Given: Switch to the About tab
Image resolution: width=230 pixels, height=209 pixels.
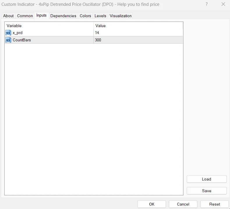Looking at the screenshot, I should 8,16.
